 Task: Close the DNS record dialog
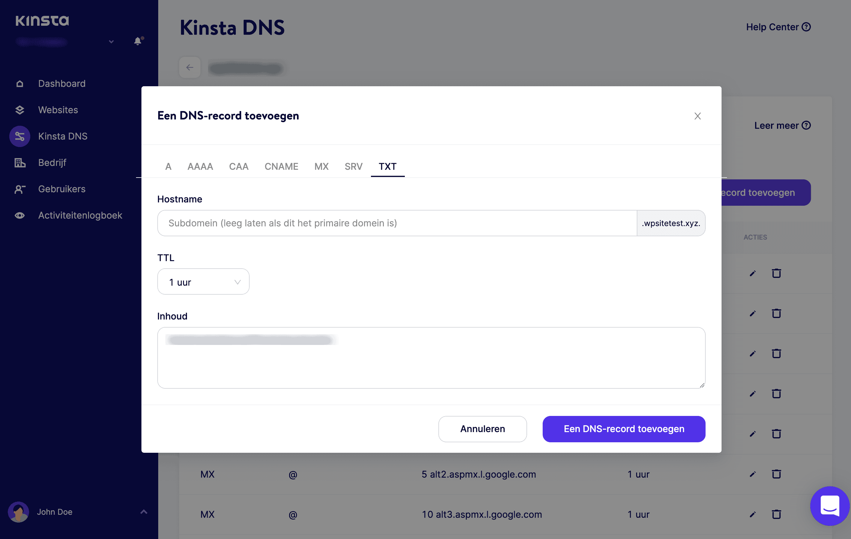pyautogui.click(x=697, y=116)
